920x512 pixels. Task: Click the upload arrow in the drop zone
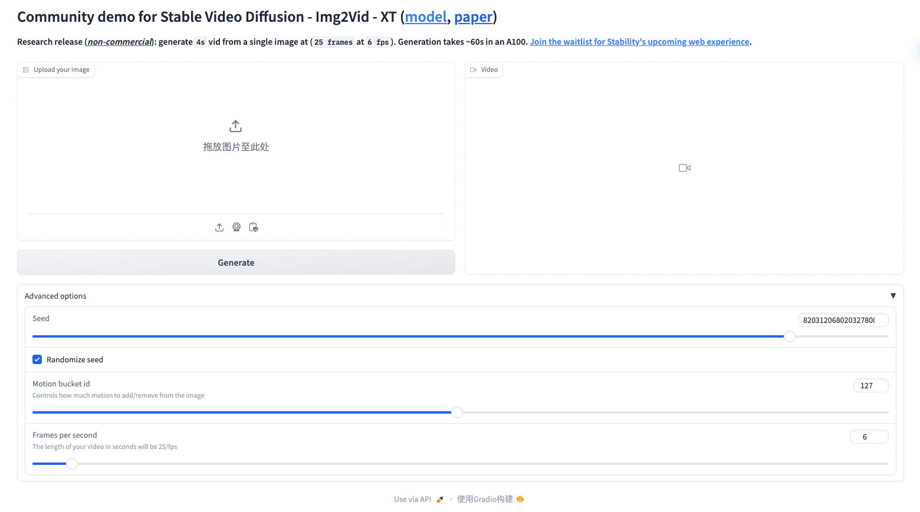coord(235,125)
